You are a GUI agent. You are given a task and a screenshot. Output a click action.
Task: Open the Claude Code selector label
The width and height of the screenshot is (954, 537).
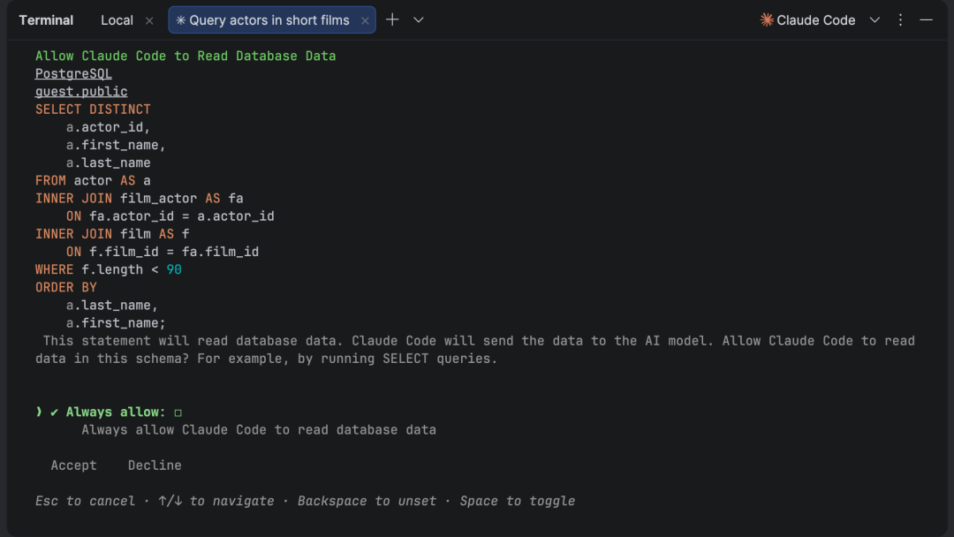(x=816, y=20)
